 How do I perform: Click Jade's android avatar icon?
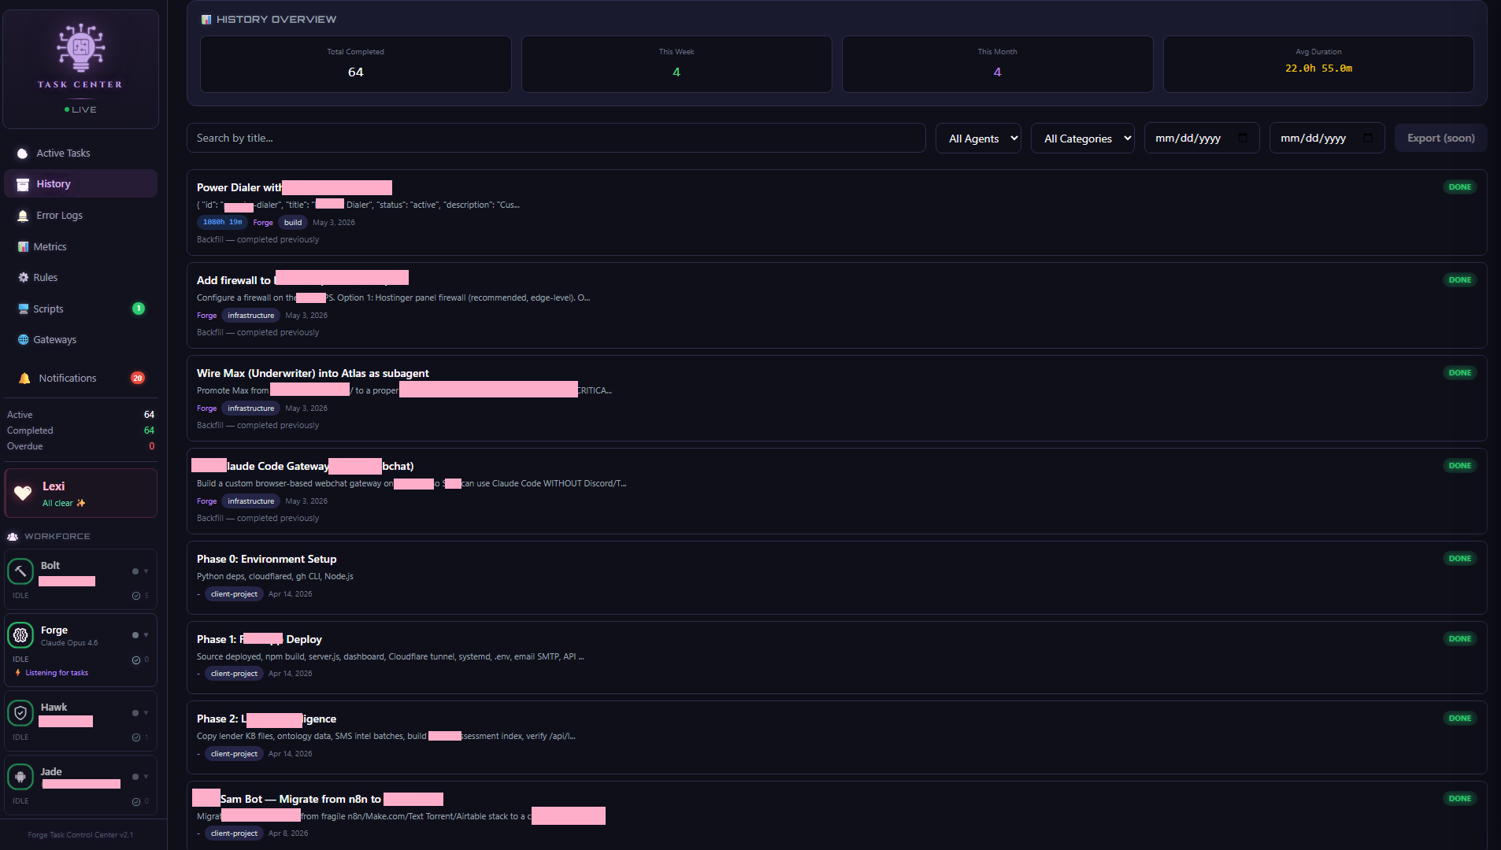(20, 777)
